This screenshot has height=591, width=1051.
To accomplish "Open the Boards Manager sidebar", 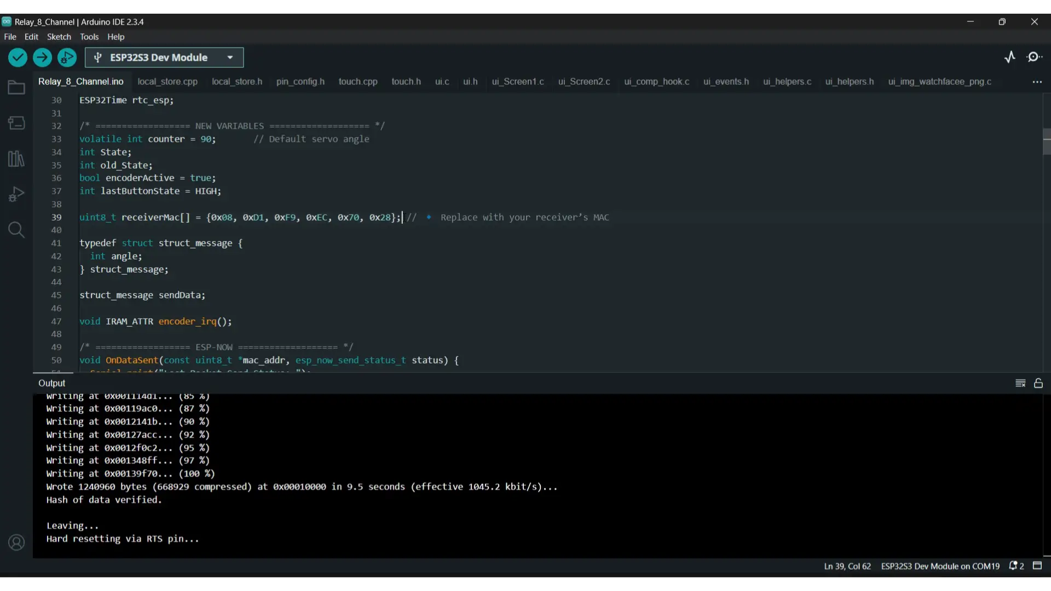I will [x=16, y=123].
